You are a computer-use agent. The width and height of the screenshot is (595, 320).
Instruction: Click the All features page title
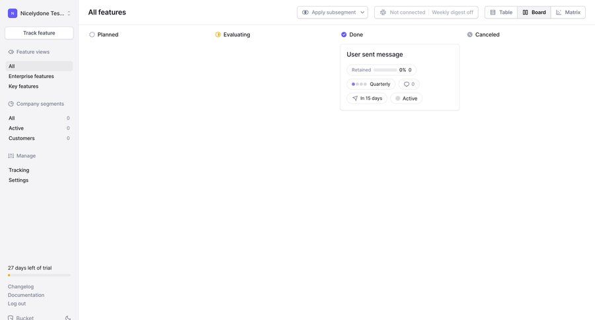click(107, 12)
